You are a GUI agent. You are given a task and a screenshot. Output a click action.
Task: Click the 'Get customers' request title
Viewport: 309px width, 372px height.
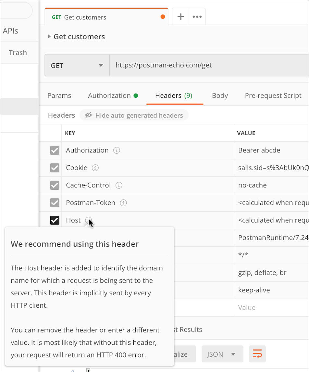pos(79,37)
